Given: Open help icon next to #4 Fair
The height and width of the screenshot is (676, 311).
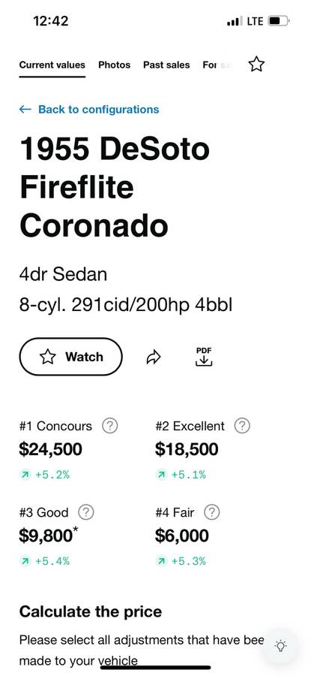Looking at the screenshot, I should pos(211,512).
